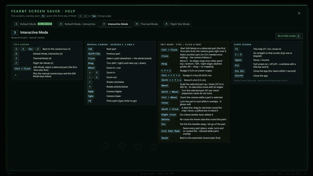
Task: Click the Exit Edit Mode badge
Action: click(x=171, y=131)
